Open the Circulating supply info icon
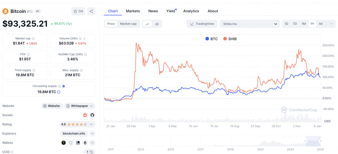 (x=59, y=86)
